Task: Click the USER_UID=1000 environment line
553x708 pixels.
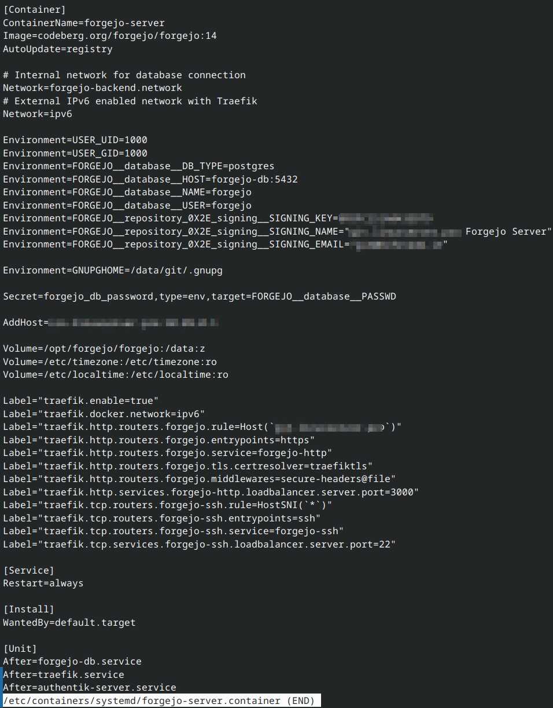Action: click(x=75, y=140)
